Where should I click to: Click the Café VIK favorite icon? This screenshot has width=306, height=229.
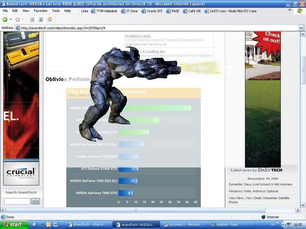(x=185, y=11)
